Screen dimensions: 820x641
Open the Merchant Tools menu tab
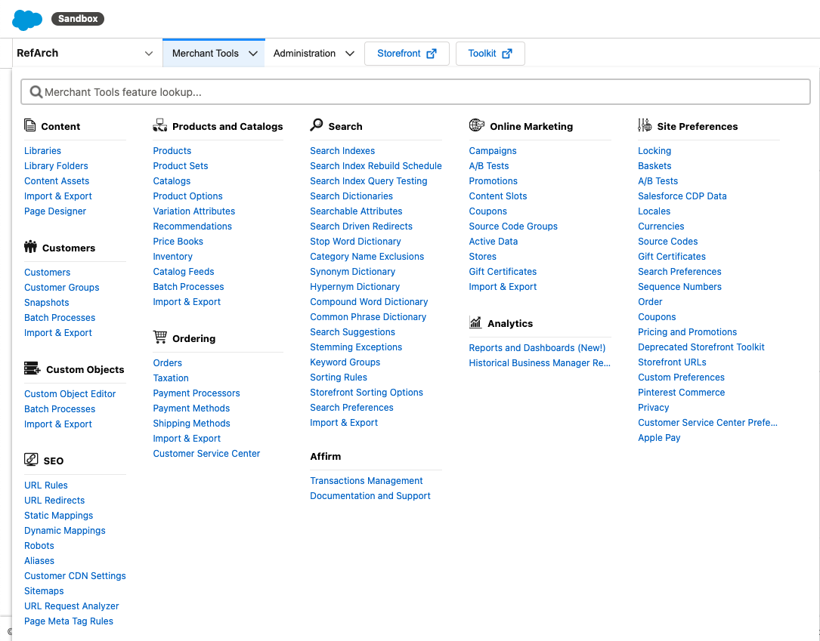[214, 54]
